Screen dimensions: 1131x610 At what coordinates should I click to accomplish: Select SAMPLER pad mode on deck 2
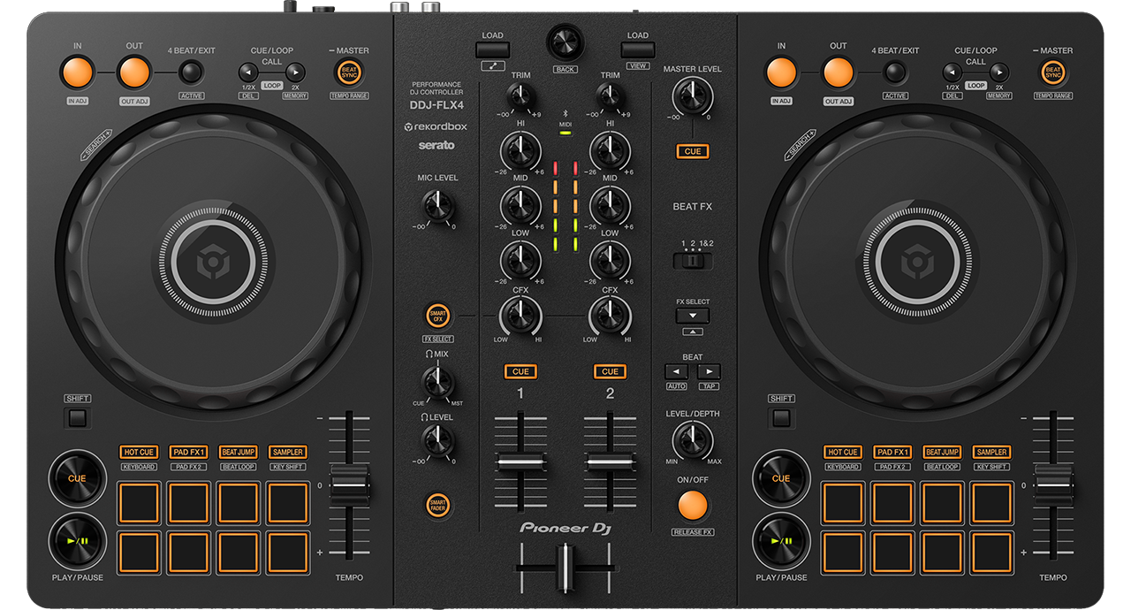click(x=991, y=452)
